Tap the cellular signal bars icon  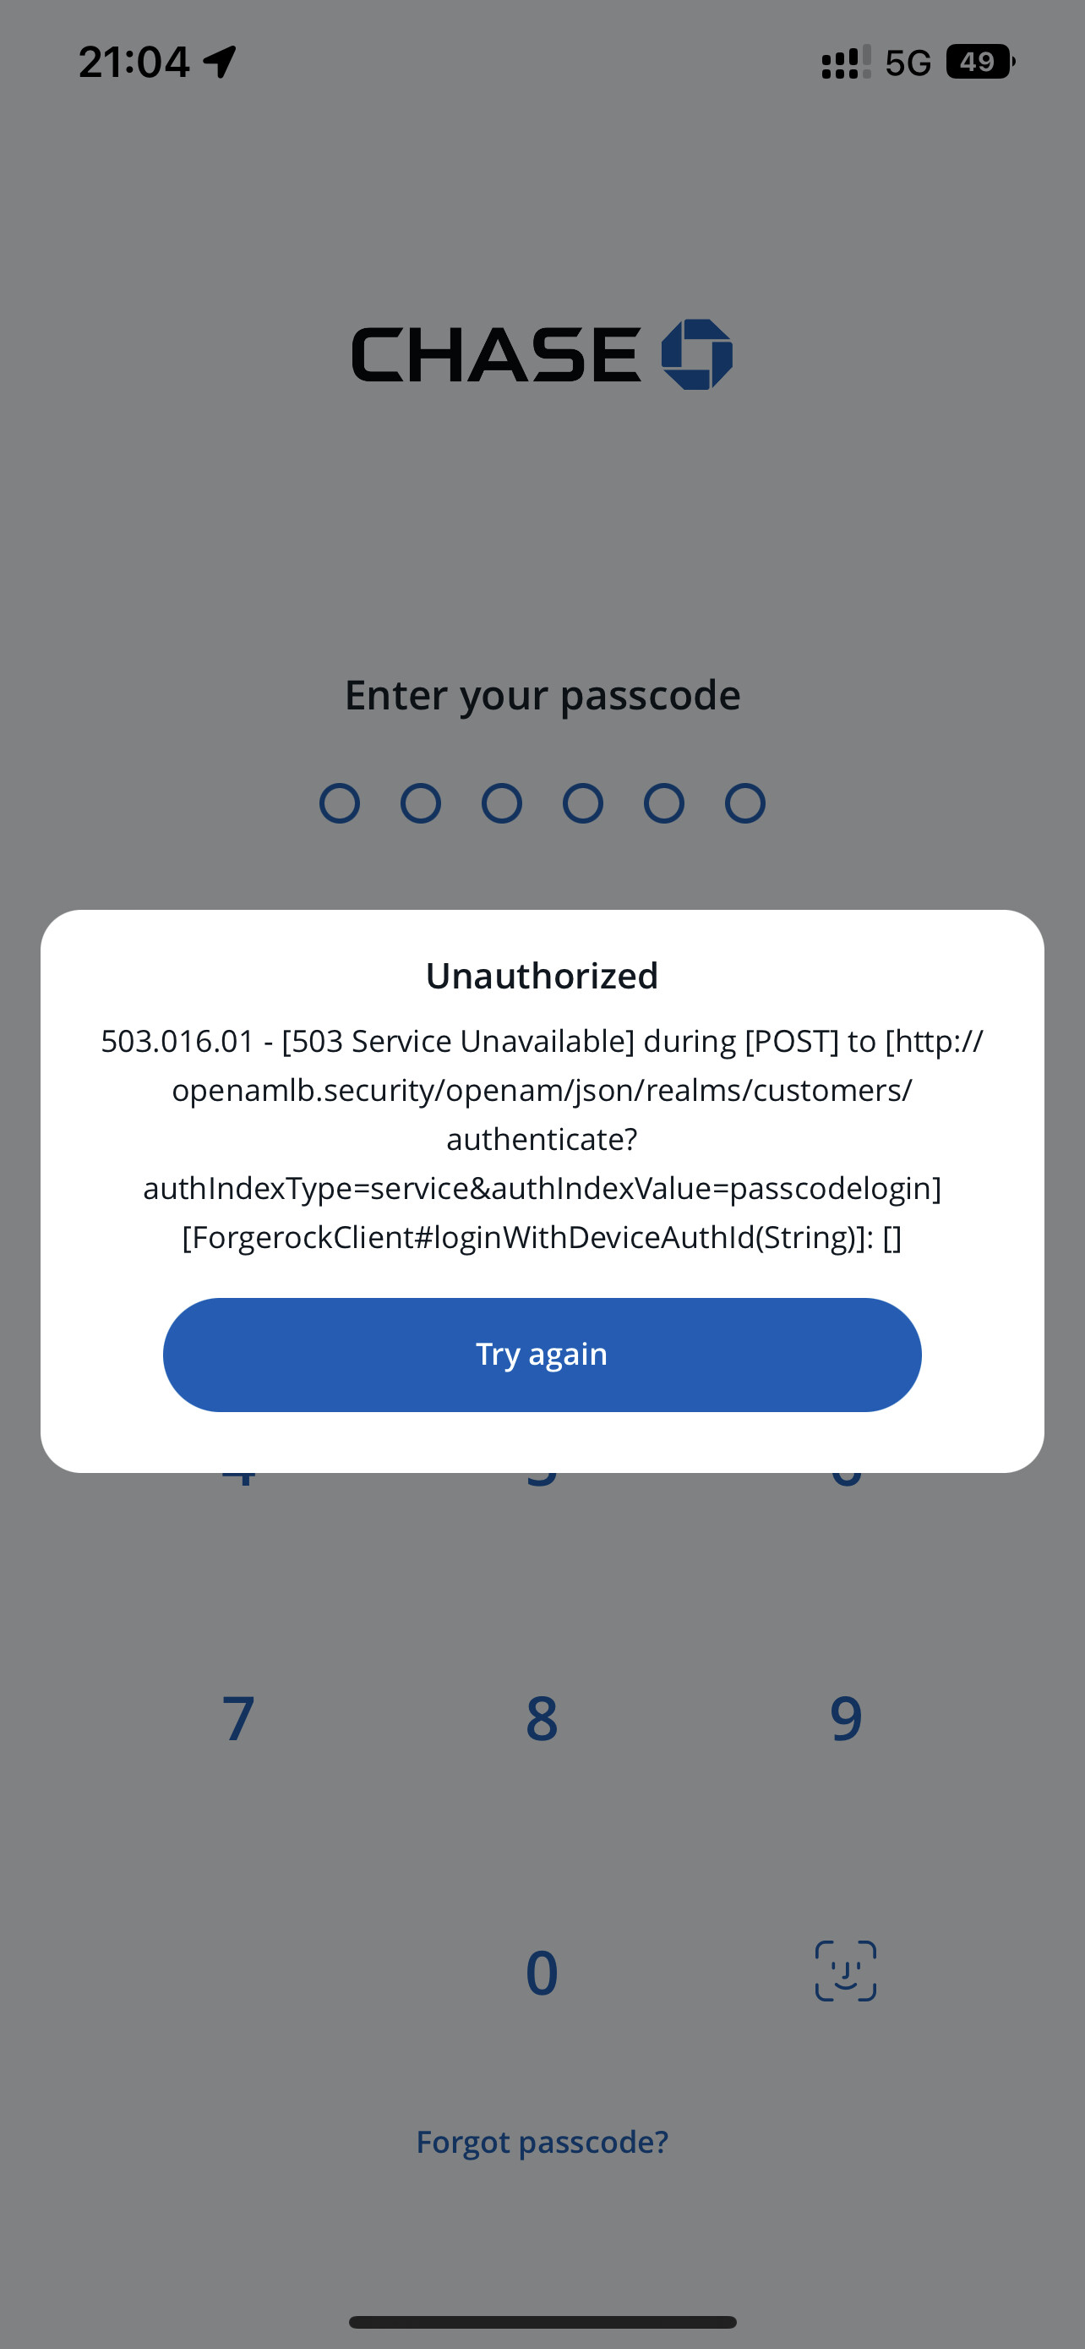(x=847, y=62)
